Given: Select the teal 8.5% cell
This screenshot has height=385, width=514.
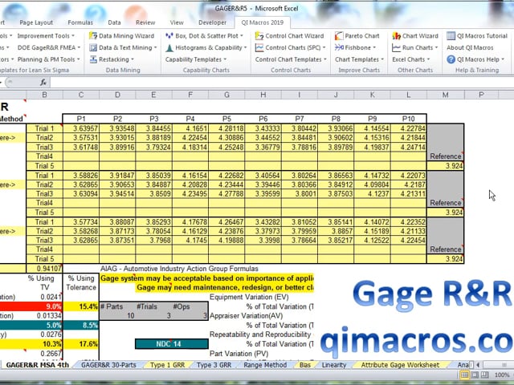Looking at the screenshot, I should click(x=81, y=326).
